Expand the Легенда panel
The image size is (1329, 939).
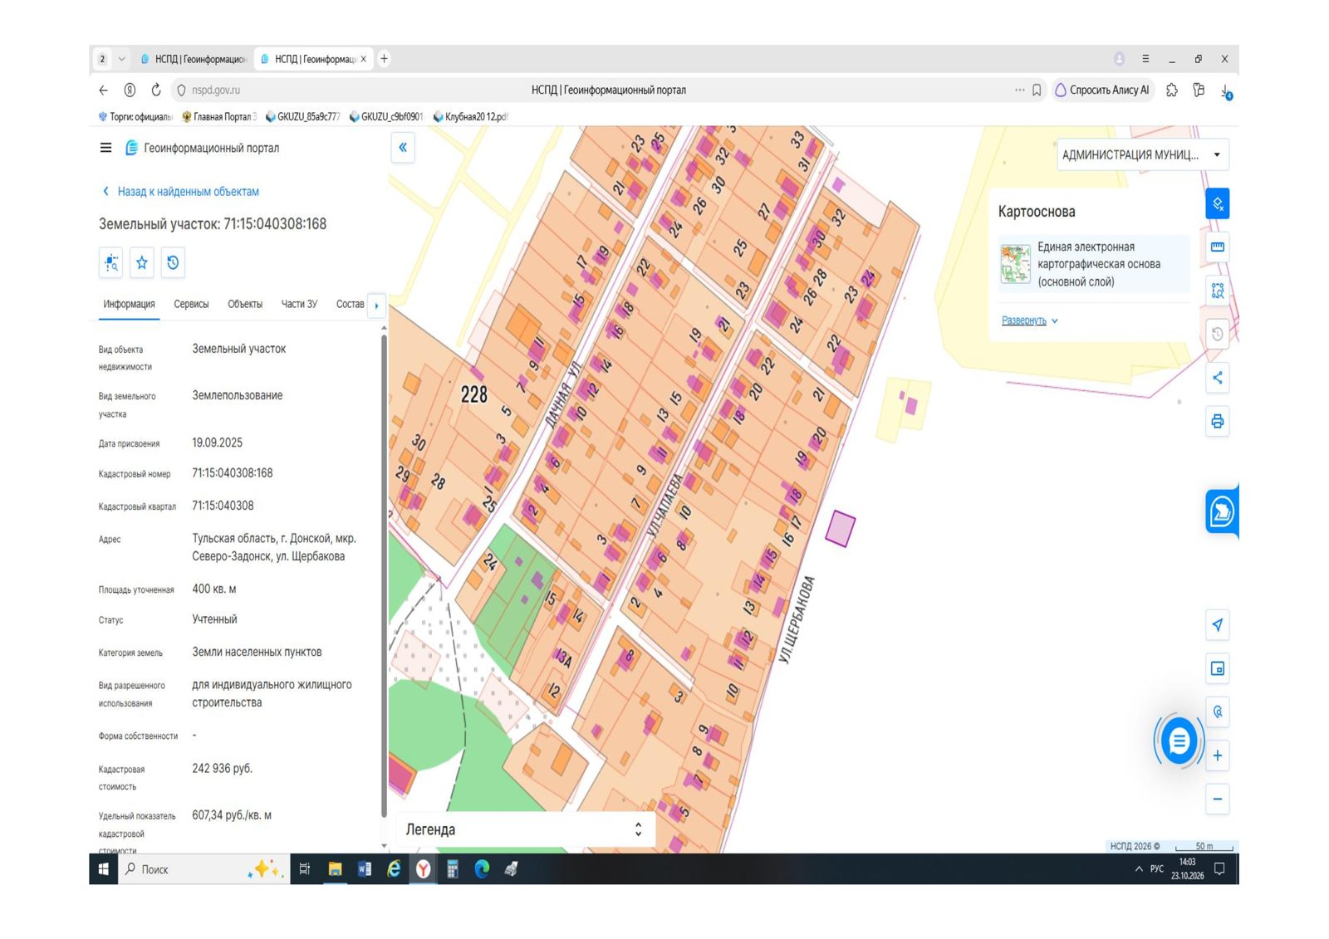pos(524,829)
